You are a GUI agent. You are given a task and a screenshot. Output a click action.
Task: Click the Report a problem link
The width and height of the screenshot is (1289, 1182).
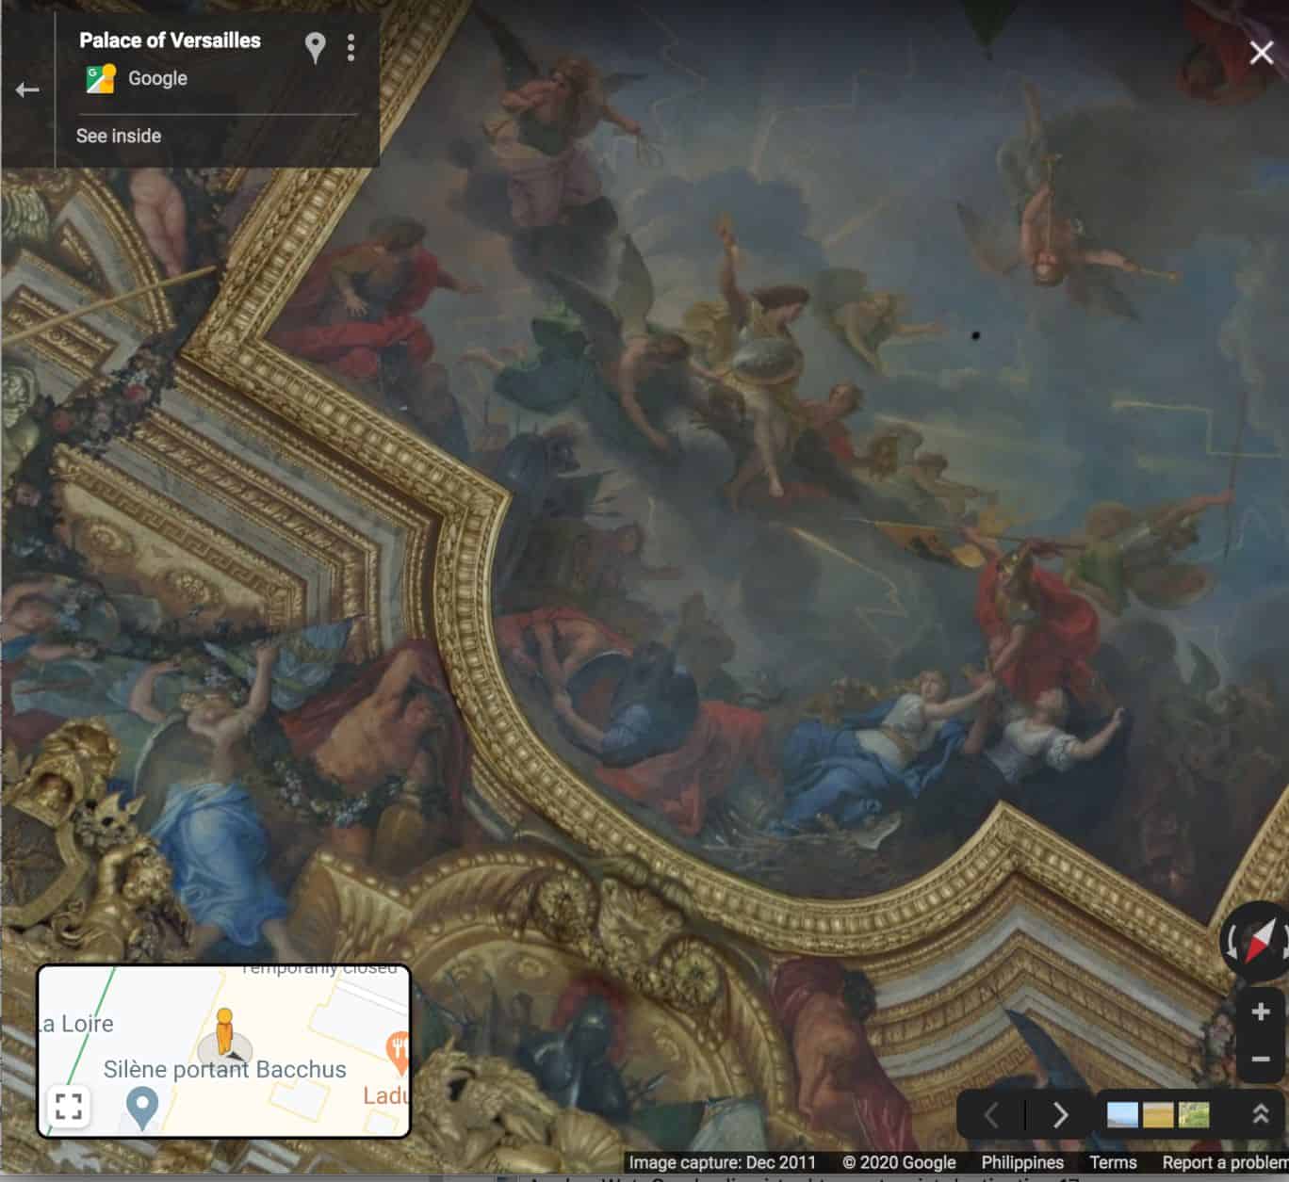1225,1162
